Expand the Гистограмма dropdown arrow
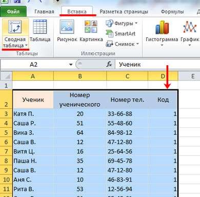The height and width of the screenshot is (197, 200). coord(162,45)
